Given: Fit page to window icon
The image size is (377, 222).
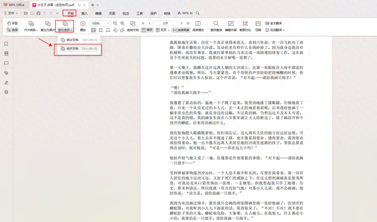Looking at the screenshot, I should [101, 30].
